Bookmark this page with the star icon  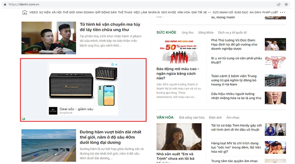[286, 4]
